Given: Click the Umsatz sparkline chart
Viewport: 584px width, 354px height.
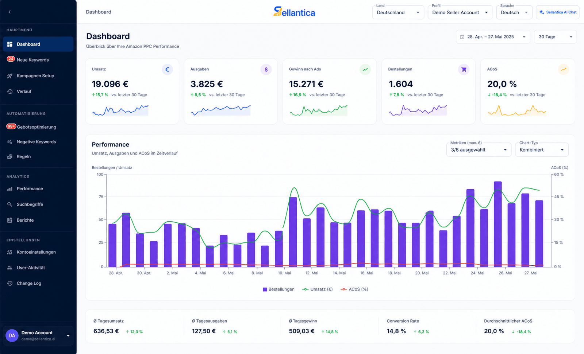Looking at the screenshot, I should click(x=120, y=110).
